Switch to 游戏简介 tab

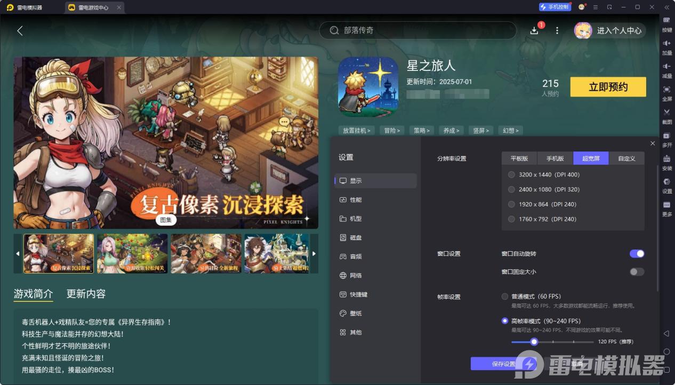tap(33, 294)
